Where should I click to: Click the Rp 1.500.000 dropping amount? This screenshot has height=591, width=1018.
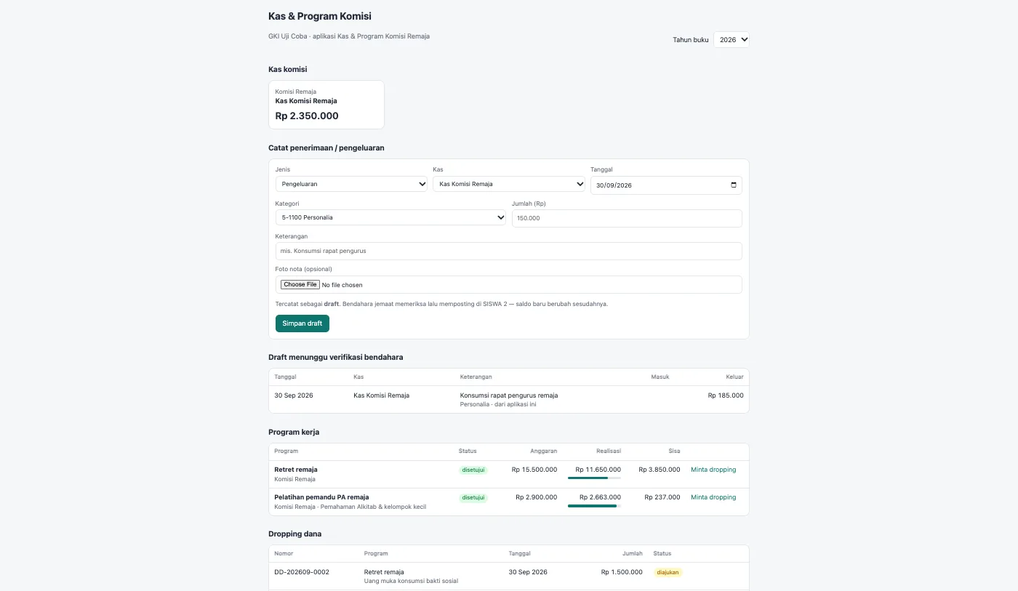pos(622,572)
